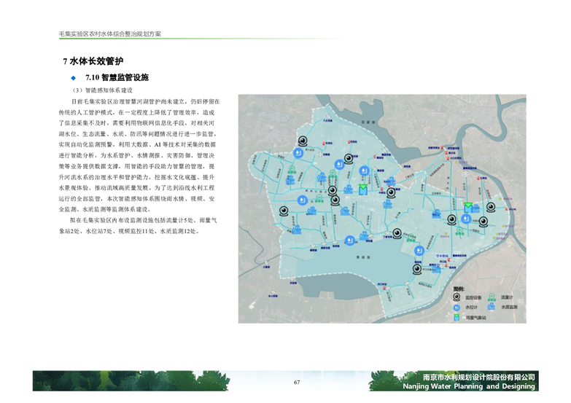Select the easternmost camera icon on the map
Image resolution: width=571 pixels, height=403 pixels.
[x=492, y=206]
